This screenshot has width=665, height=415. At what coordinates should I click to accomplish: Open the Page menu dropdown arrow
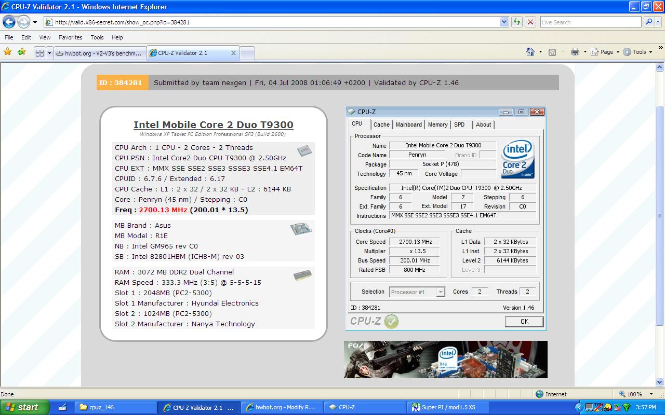tap(618, 52)
